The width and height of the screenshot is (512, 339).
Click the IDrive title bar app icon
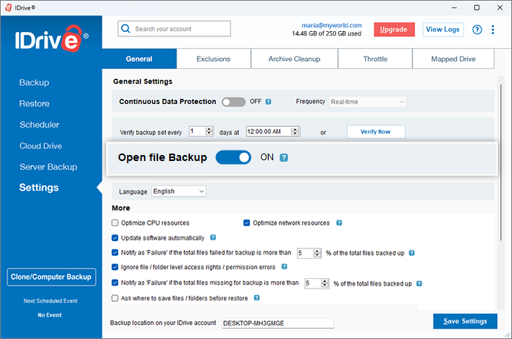[9, 7]
